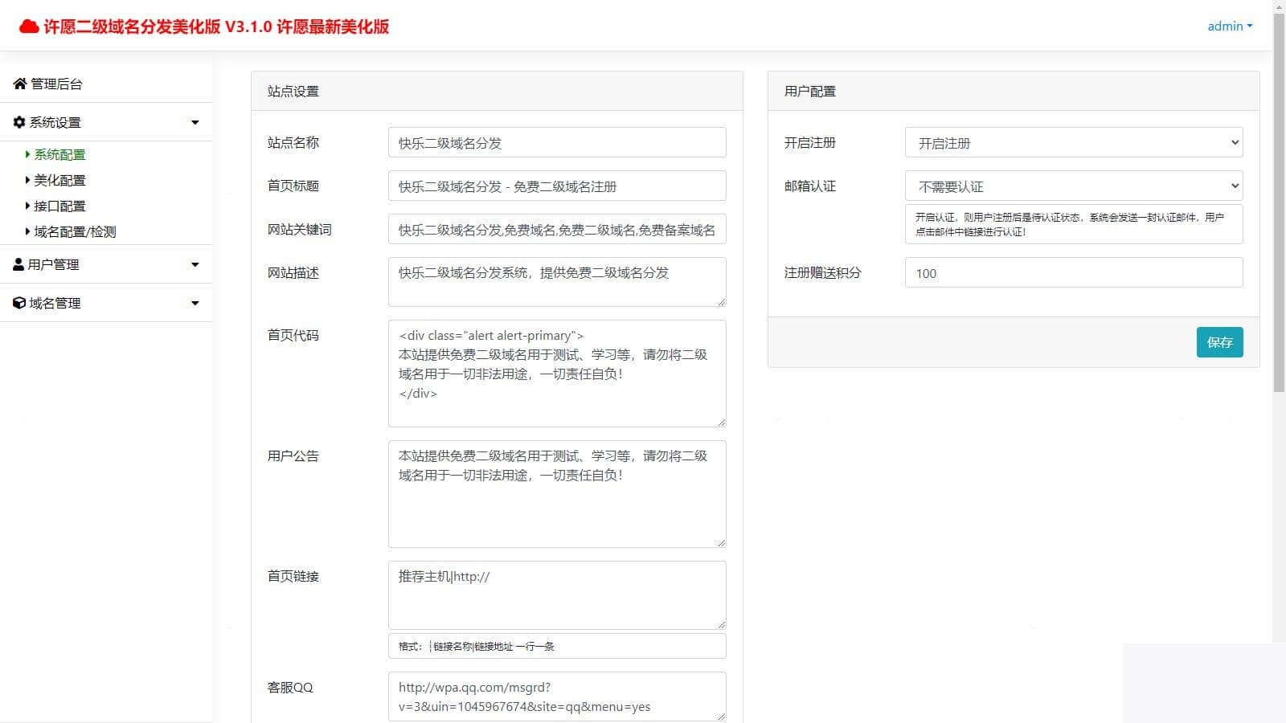This screenshot has width=1286, height=723.
Task: Navigate to 域名配置/检测
Action: [x=75, y=231]
